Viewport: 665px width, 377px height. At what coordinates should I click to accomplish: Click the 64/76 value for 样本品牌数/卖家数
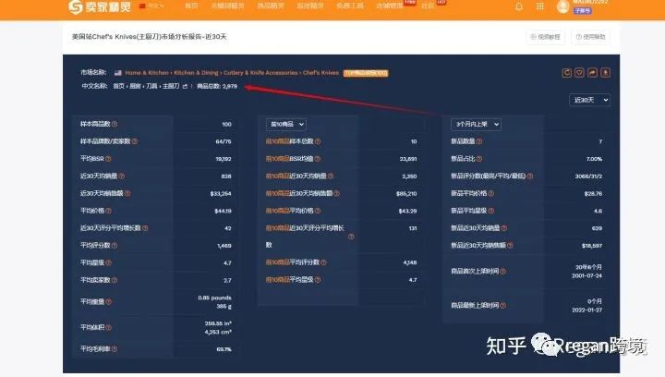(224, 141)
